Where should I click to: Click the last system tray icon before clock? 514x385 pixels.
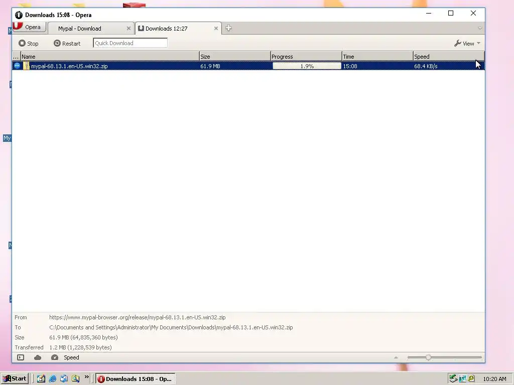point(471,379)
